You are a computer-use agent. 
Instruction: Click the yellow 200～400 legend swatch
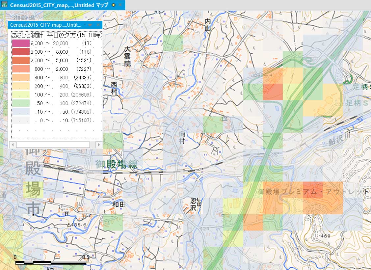click(21, 86)
